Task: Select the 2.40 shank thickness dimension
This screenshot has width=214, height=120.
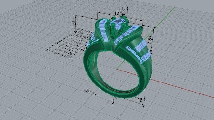Action: pyautogui.click(x=90, y=91)
